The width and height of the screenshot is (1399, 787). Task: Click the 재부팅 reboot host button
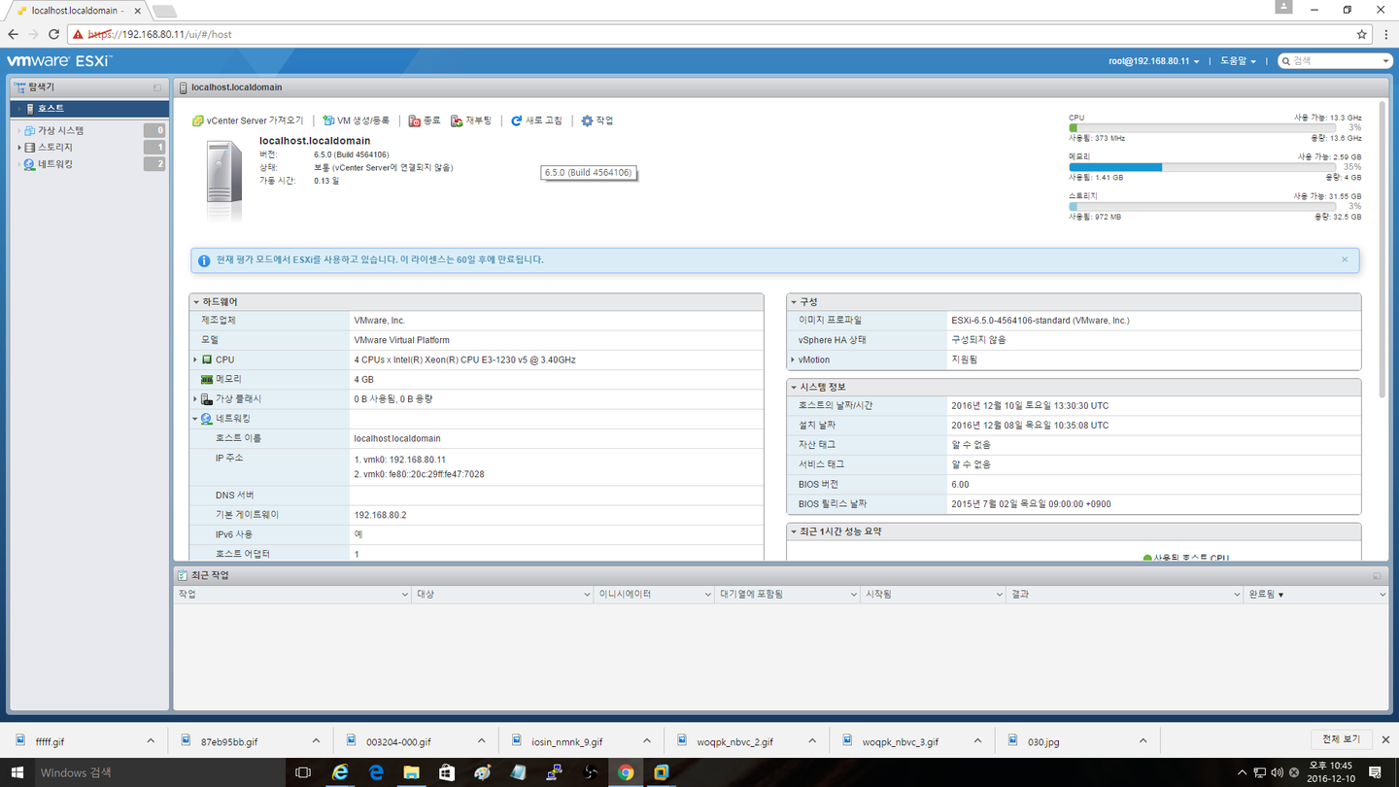tap(471, 120)
